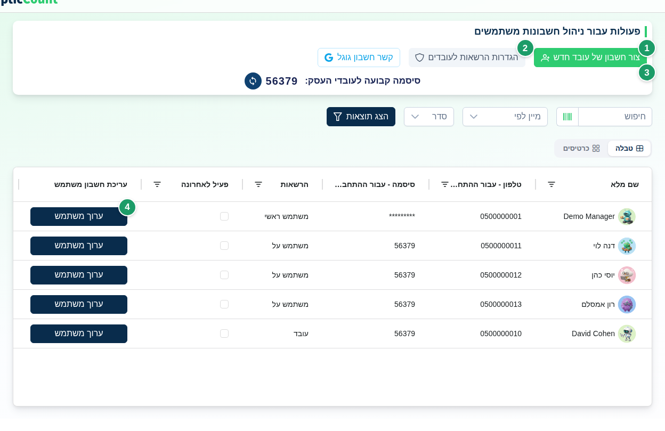Click the עריכת חשבון משתמש column header
Viewport: 665px width, 431px height.
(91, 184)
